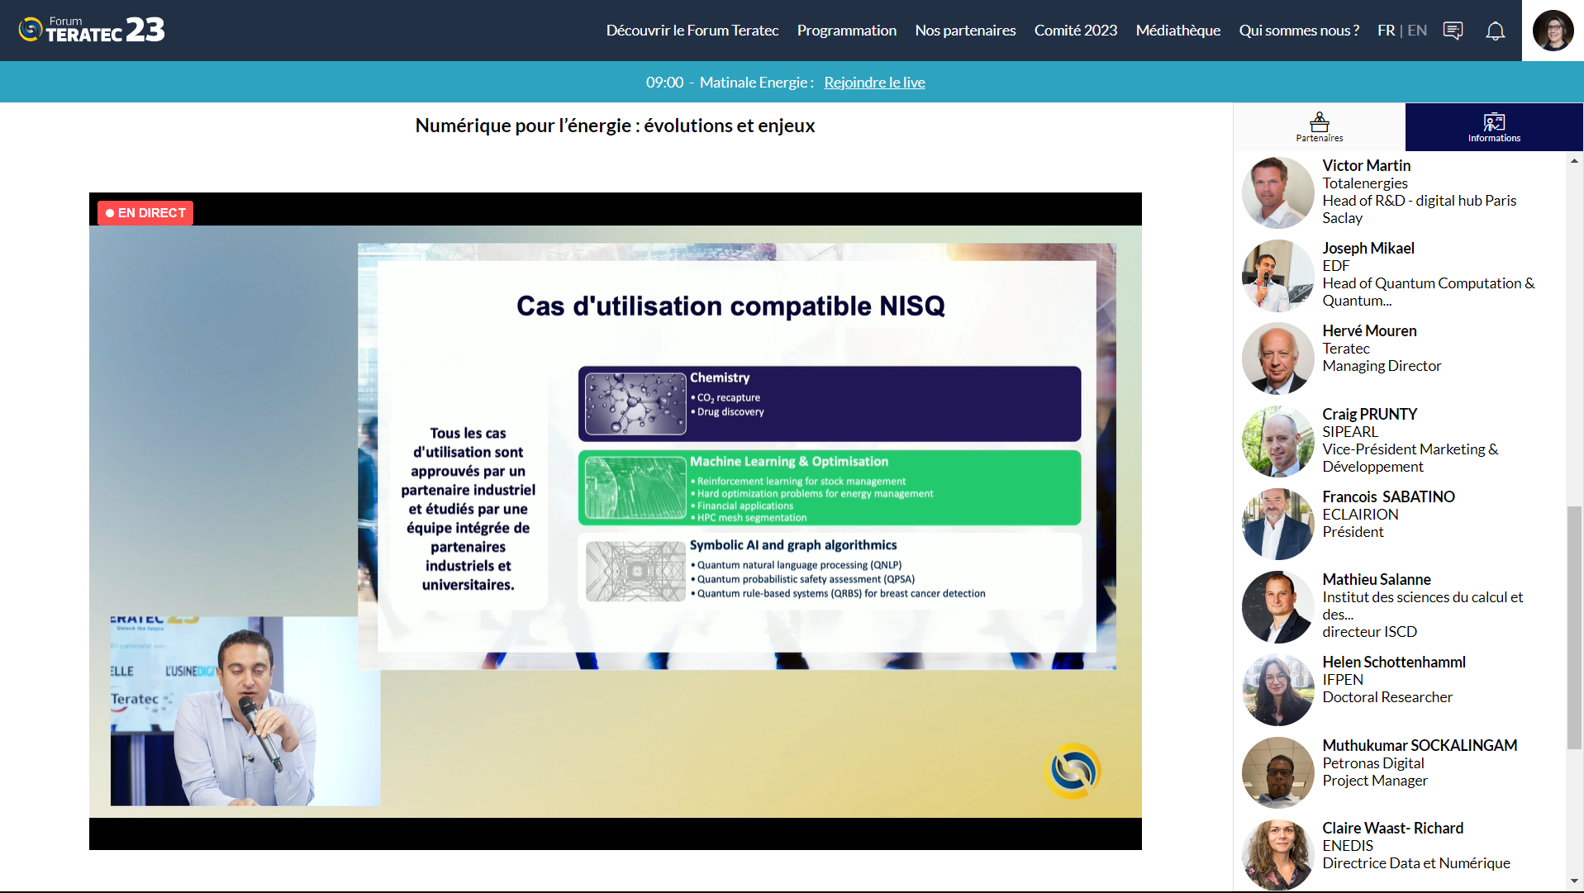Open the chat speech bubble icon
The image size is (1584, 893).
[x=1453, y=30]
